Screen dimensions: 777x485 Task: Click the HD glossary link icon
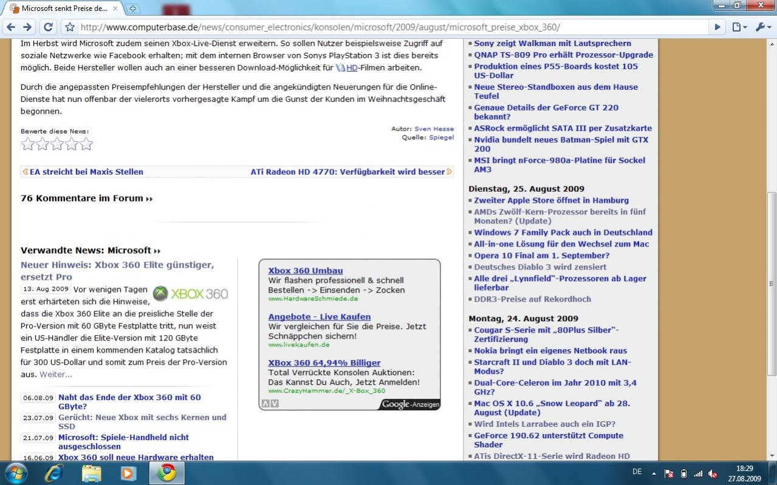tap(340, 67)
